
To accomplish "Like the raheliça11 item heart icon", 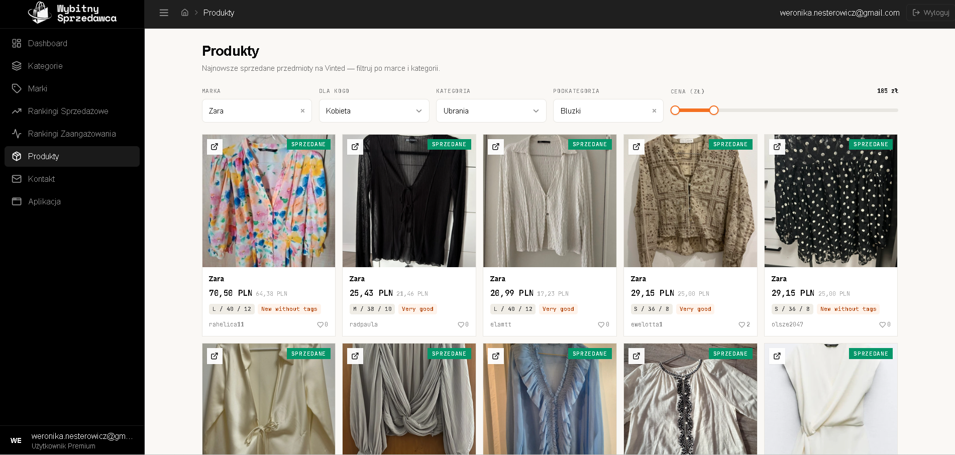I will click(x=320, y=325).
